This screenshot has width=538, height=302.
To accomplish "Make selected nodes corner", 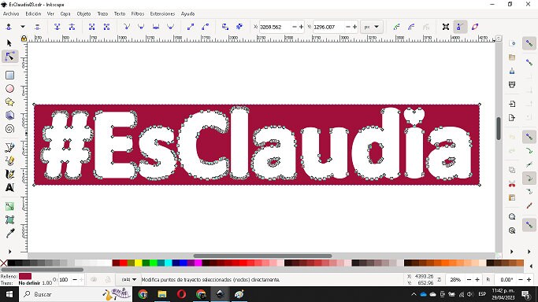I will point(127,27).
